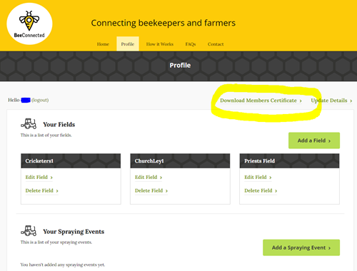The image size is (357, 271).
Task: Edit Field for Priests Field
Action: [x=258, y=178]
